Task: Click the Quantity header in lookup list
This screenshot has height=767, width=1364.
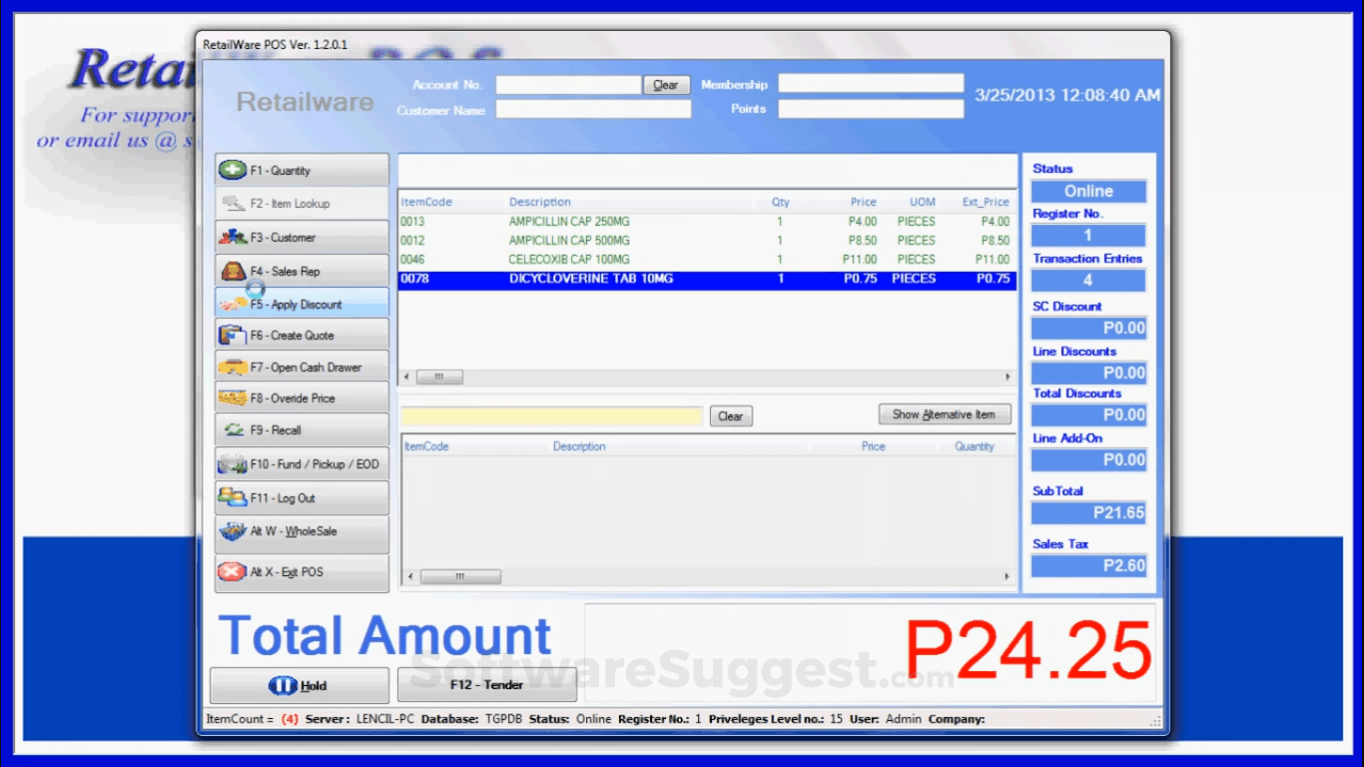Action: 974,446
